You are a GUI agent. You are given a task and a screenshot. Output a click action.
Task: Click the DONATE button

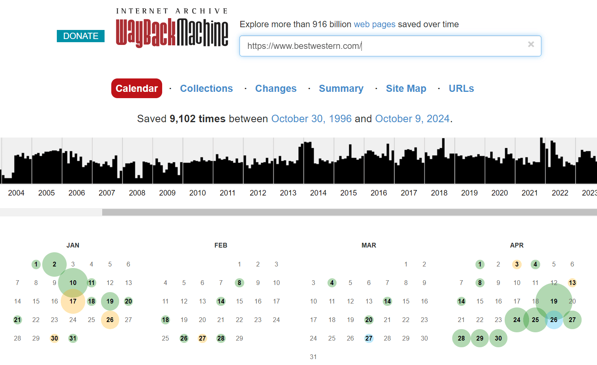[x=80, y=36]
